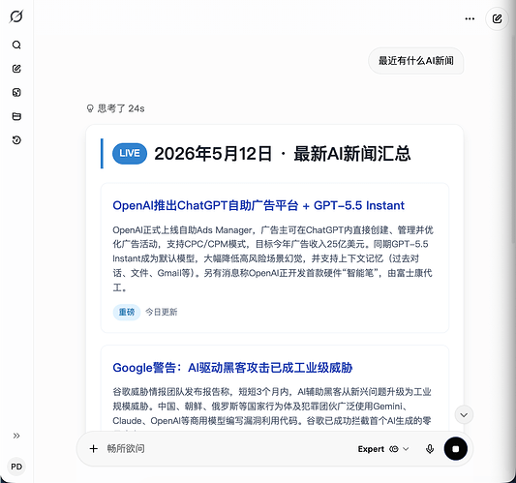
Task: Open the Imagine icon in the sidebar
Action: pos(16,93)
